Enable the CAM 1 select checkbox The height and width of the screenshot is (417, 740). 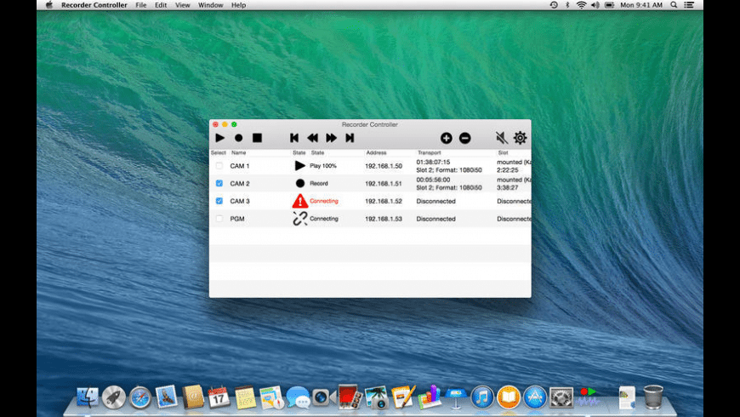[x=219, y=166]
